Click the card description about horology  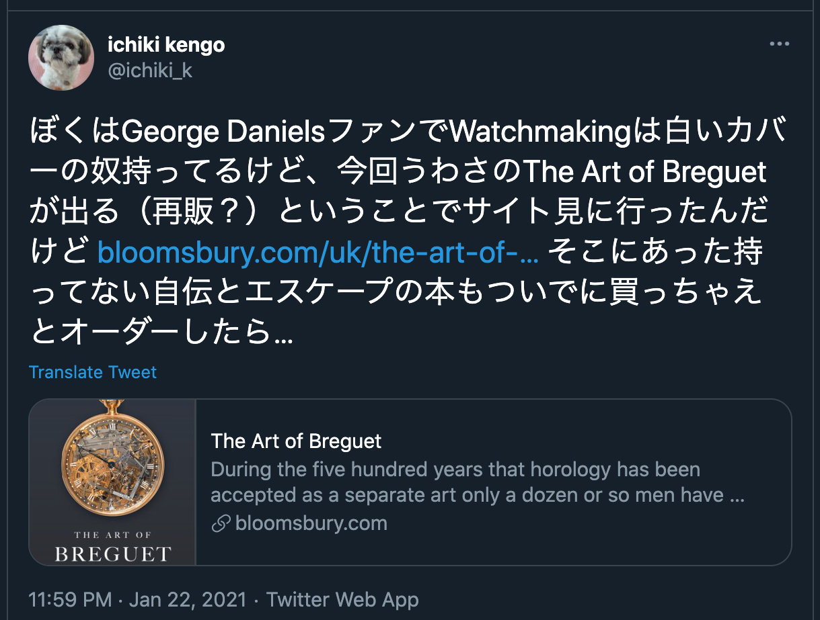467,482
